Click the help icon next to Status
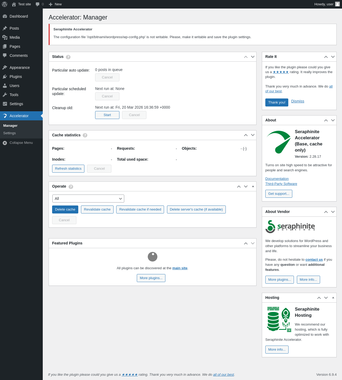 [68, 57]
